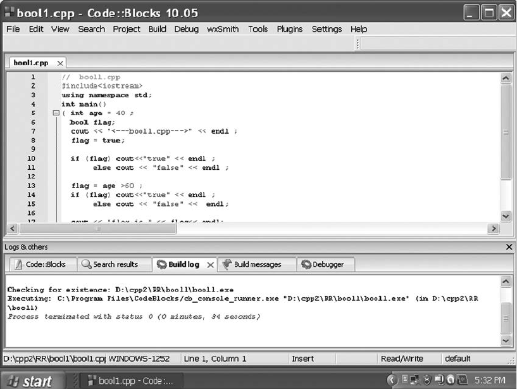Click 'Process terminated with status 0' log line
517x389 pixels.
coord(134,317)
